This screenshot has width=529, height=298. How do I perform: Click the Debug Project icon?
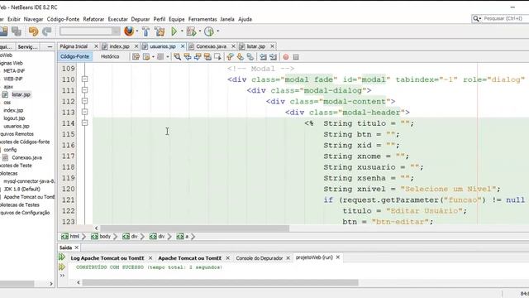[x=191, y=31]
